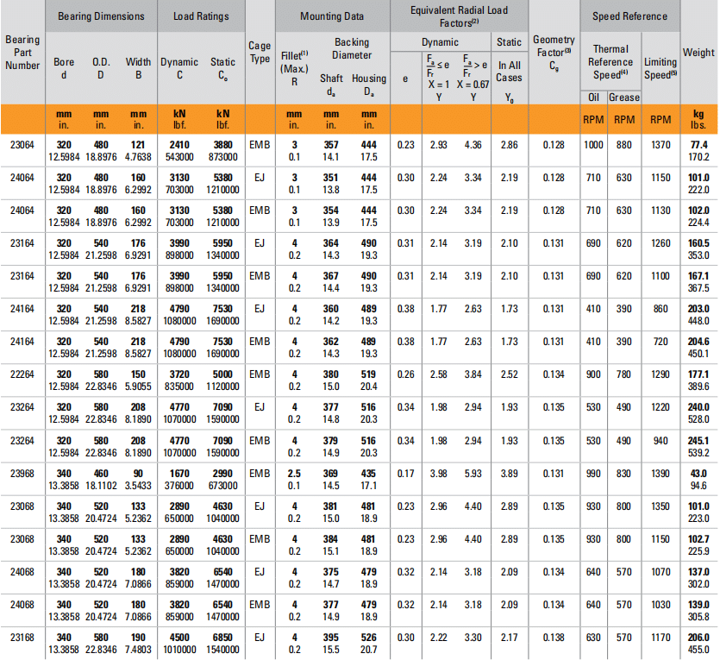Viewport: 720px width, 660px height.
Task: Click the Mounting Data header
Action: pos(331,16)
